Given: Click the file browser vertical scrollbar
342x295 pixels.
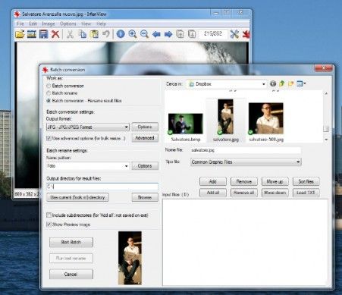Looking at the screenshot, I should (x=326, y=116).
